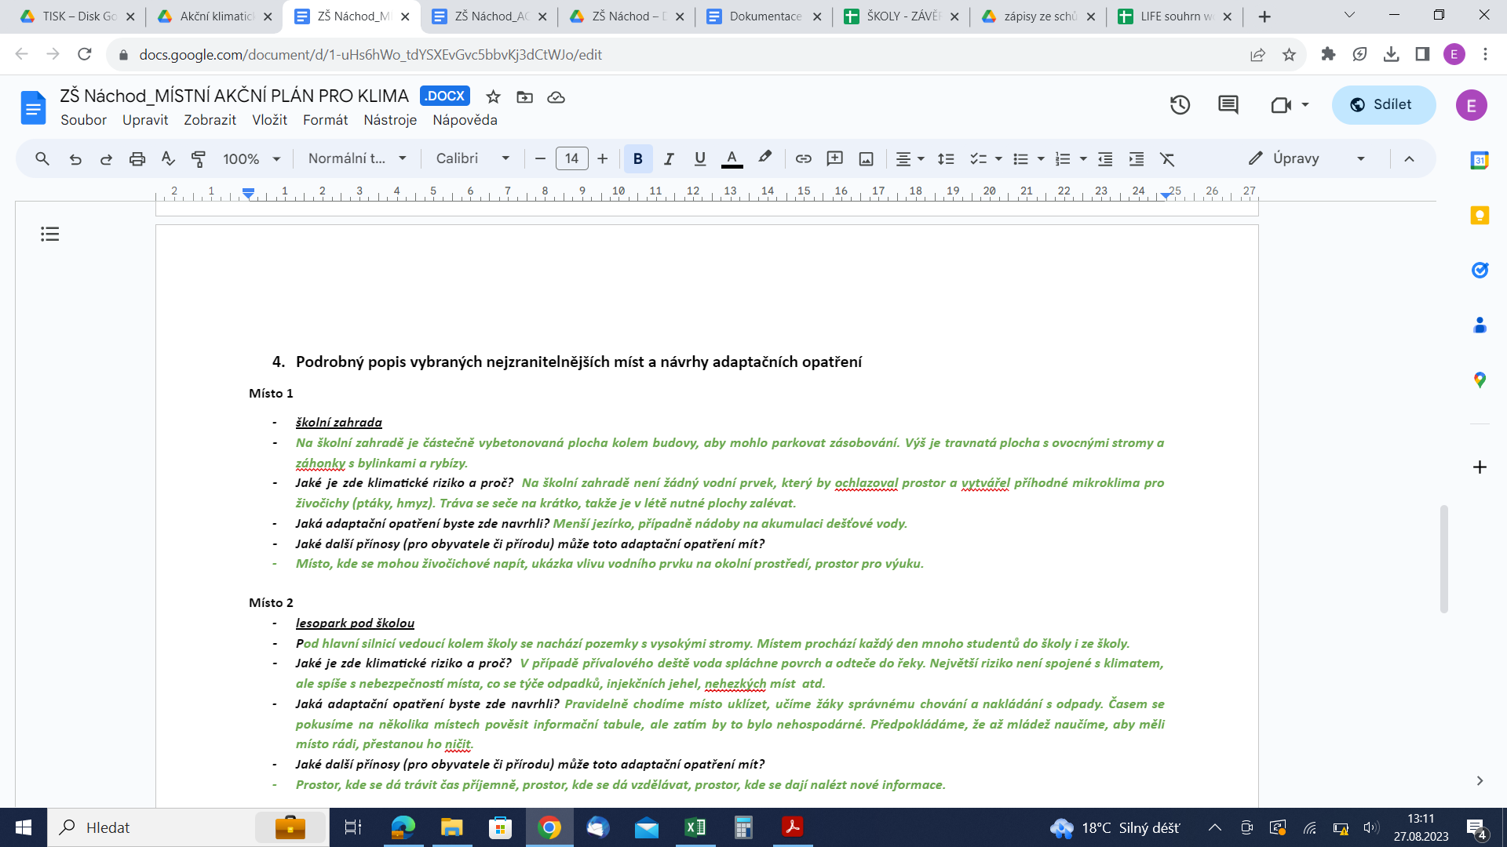The height and width of the screenshot is (847, 1507).
Task: Star the document
Action: tap(493, 97)
